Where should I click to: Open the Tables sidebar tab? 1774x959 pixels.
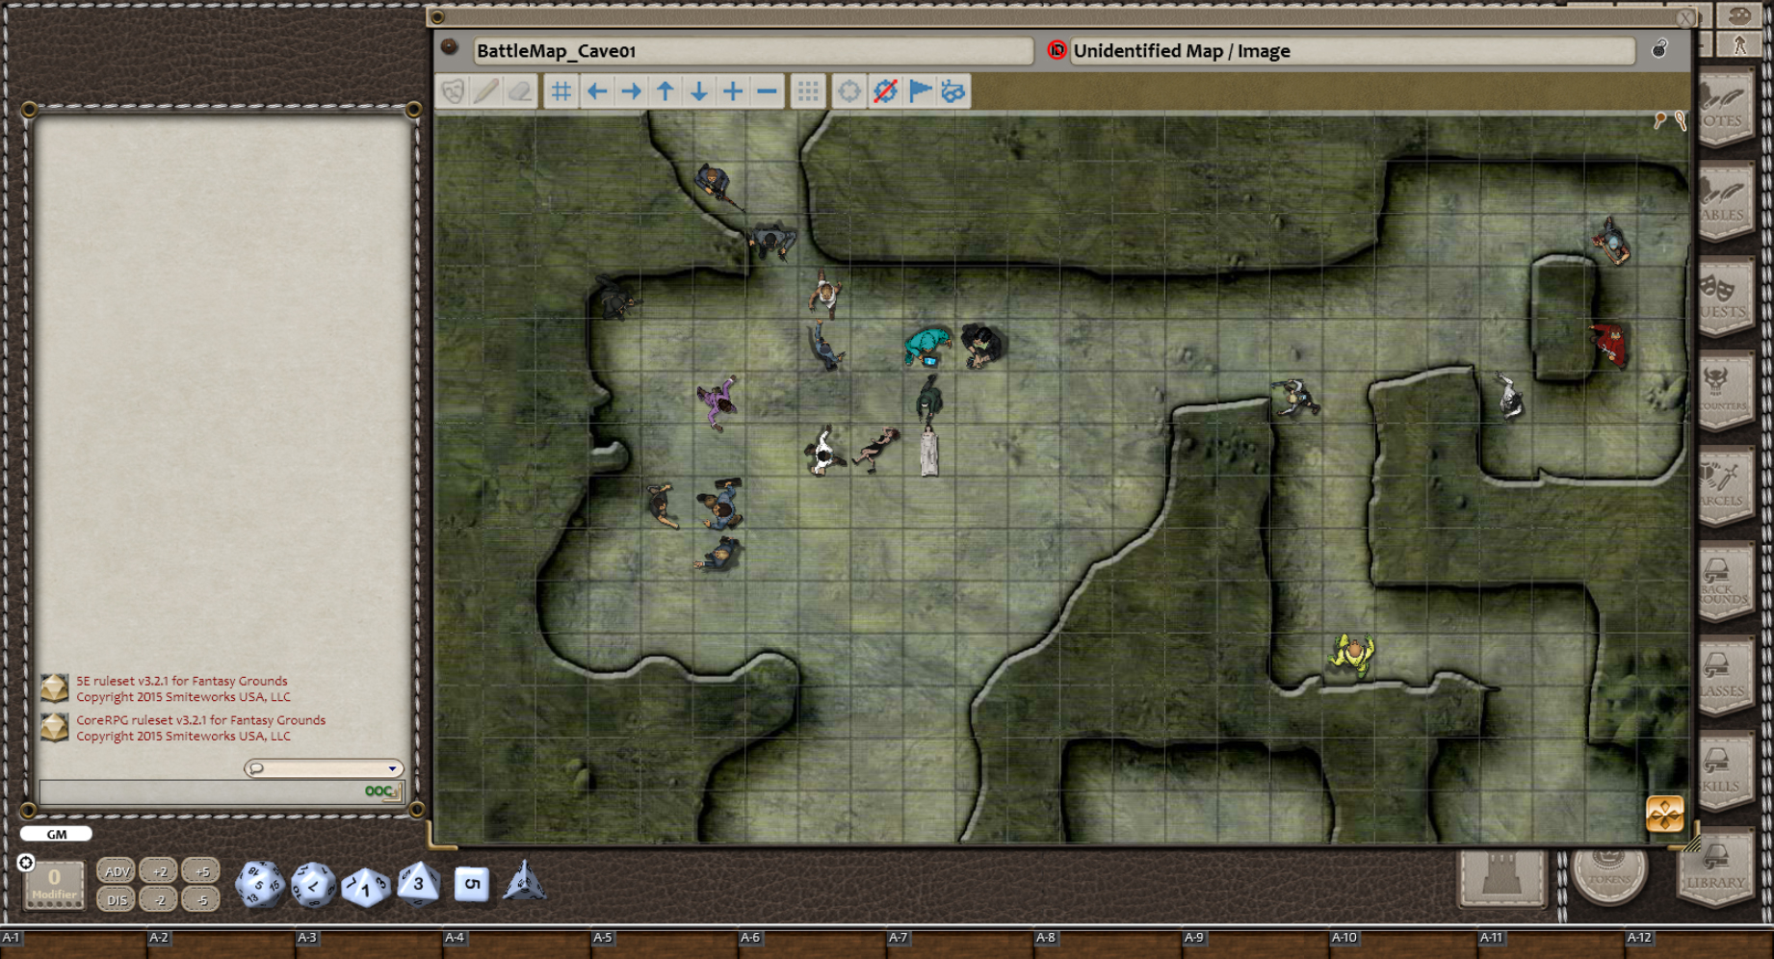coord(1723,204)
